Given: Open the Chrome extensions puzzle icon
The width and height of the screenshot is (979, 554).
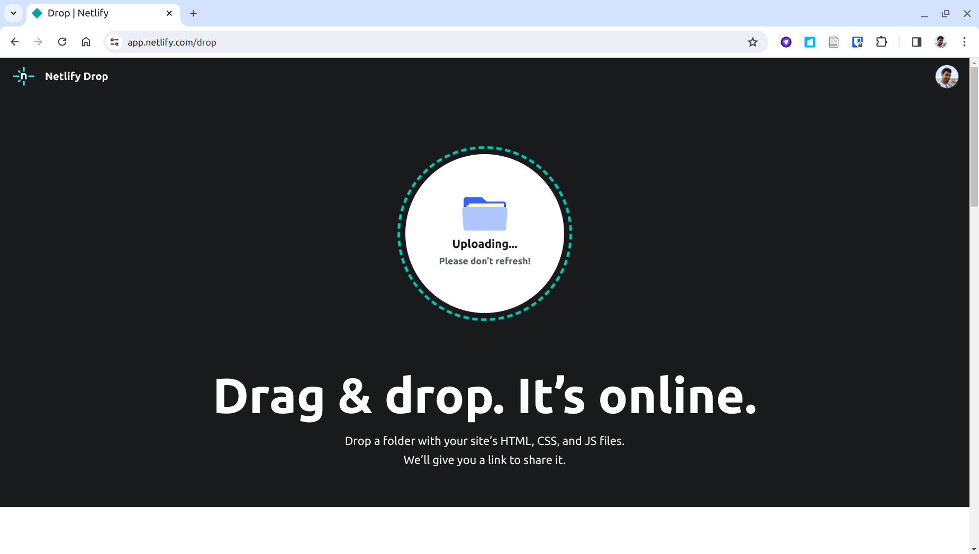Looking at the screenshot, I should point(882,42).
